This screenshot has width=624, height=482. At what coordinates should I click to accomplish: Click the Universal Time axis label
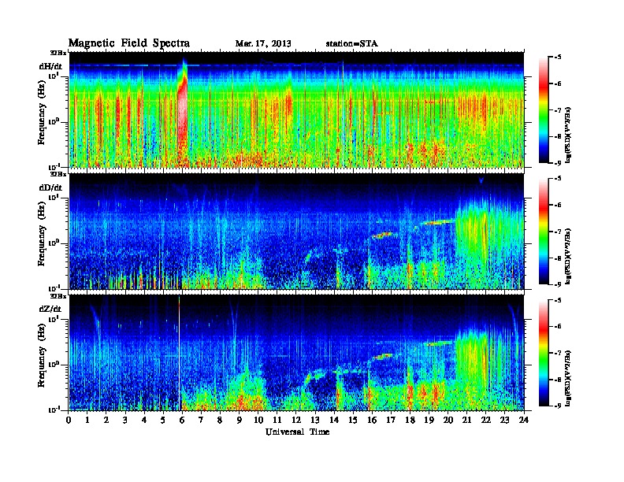tap(297, 432)
